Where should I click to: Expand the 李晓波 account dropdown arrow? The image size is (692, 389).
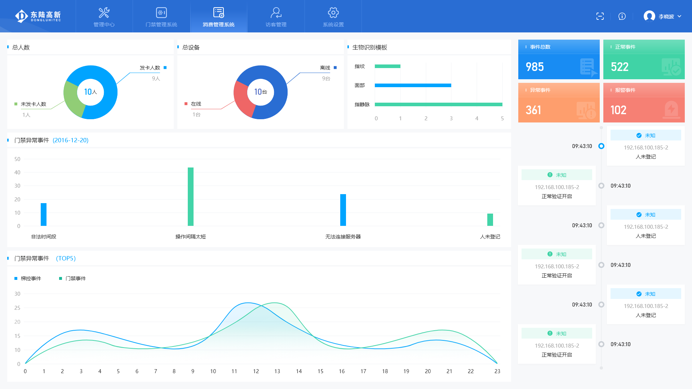tap(679, 16)
